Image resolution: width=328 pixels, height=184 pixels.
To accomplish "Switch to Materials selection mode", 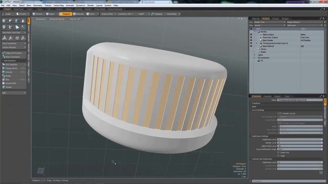I will click(x=79, y=14).
